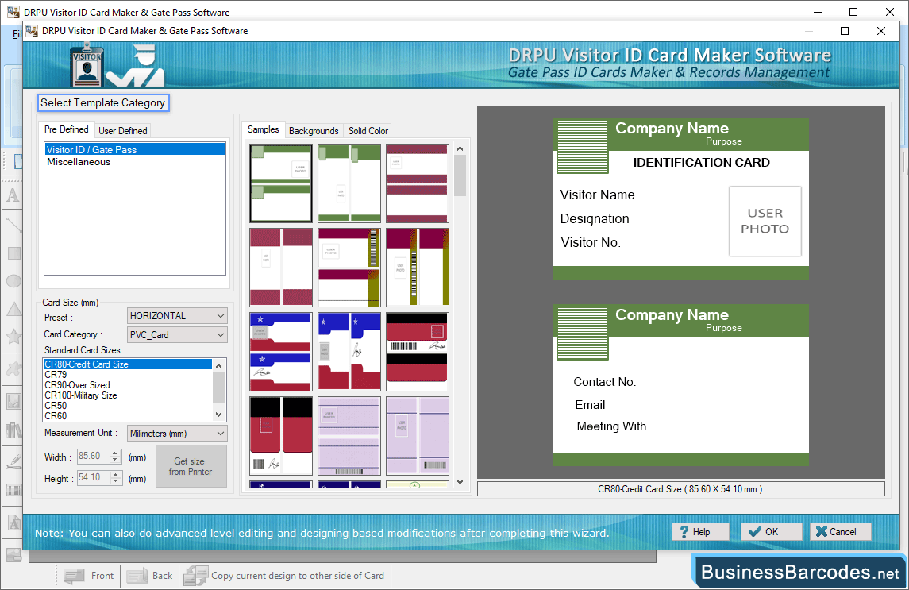
Task: Choose maroon barcode horizontal template
Action: [x=349, y=268]
